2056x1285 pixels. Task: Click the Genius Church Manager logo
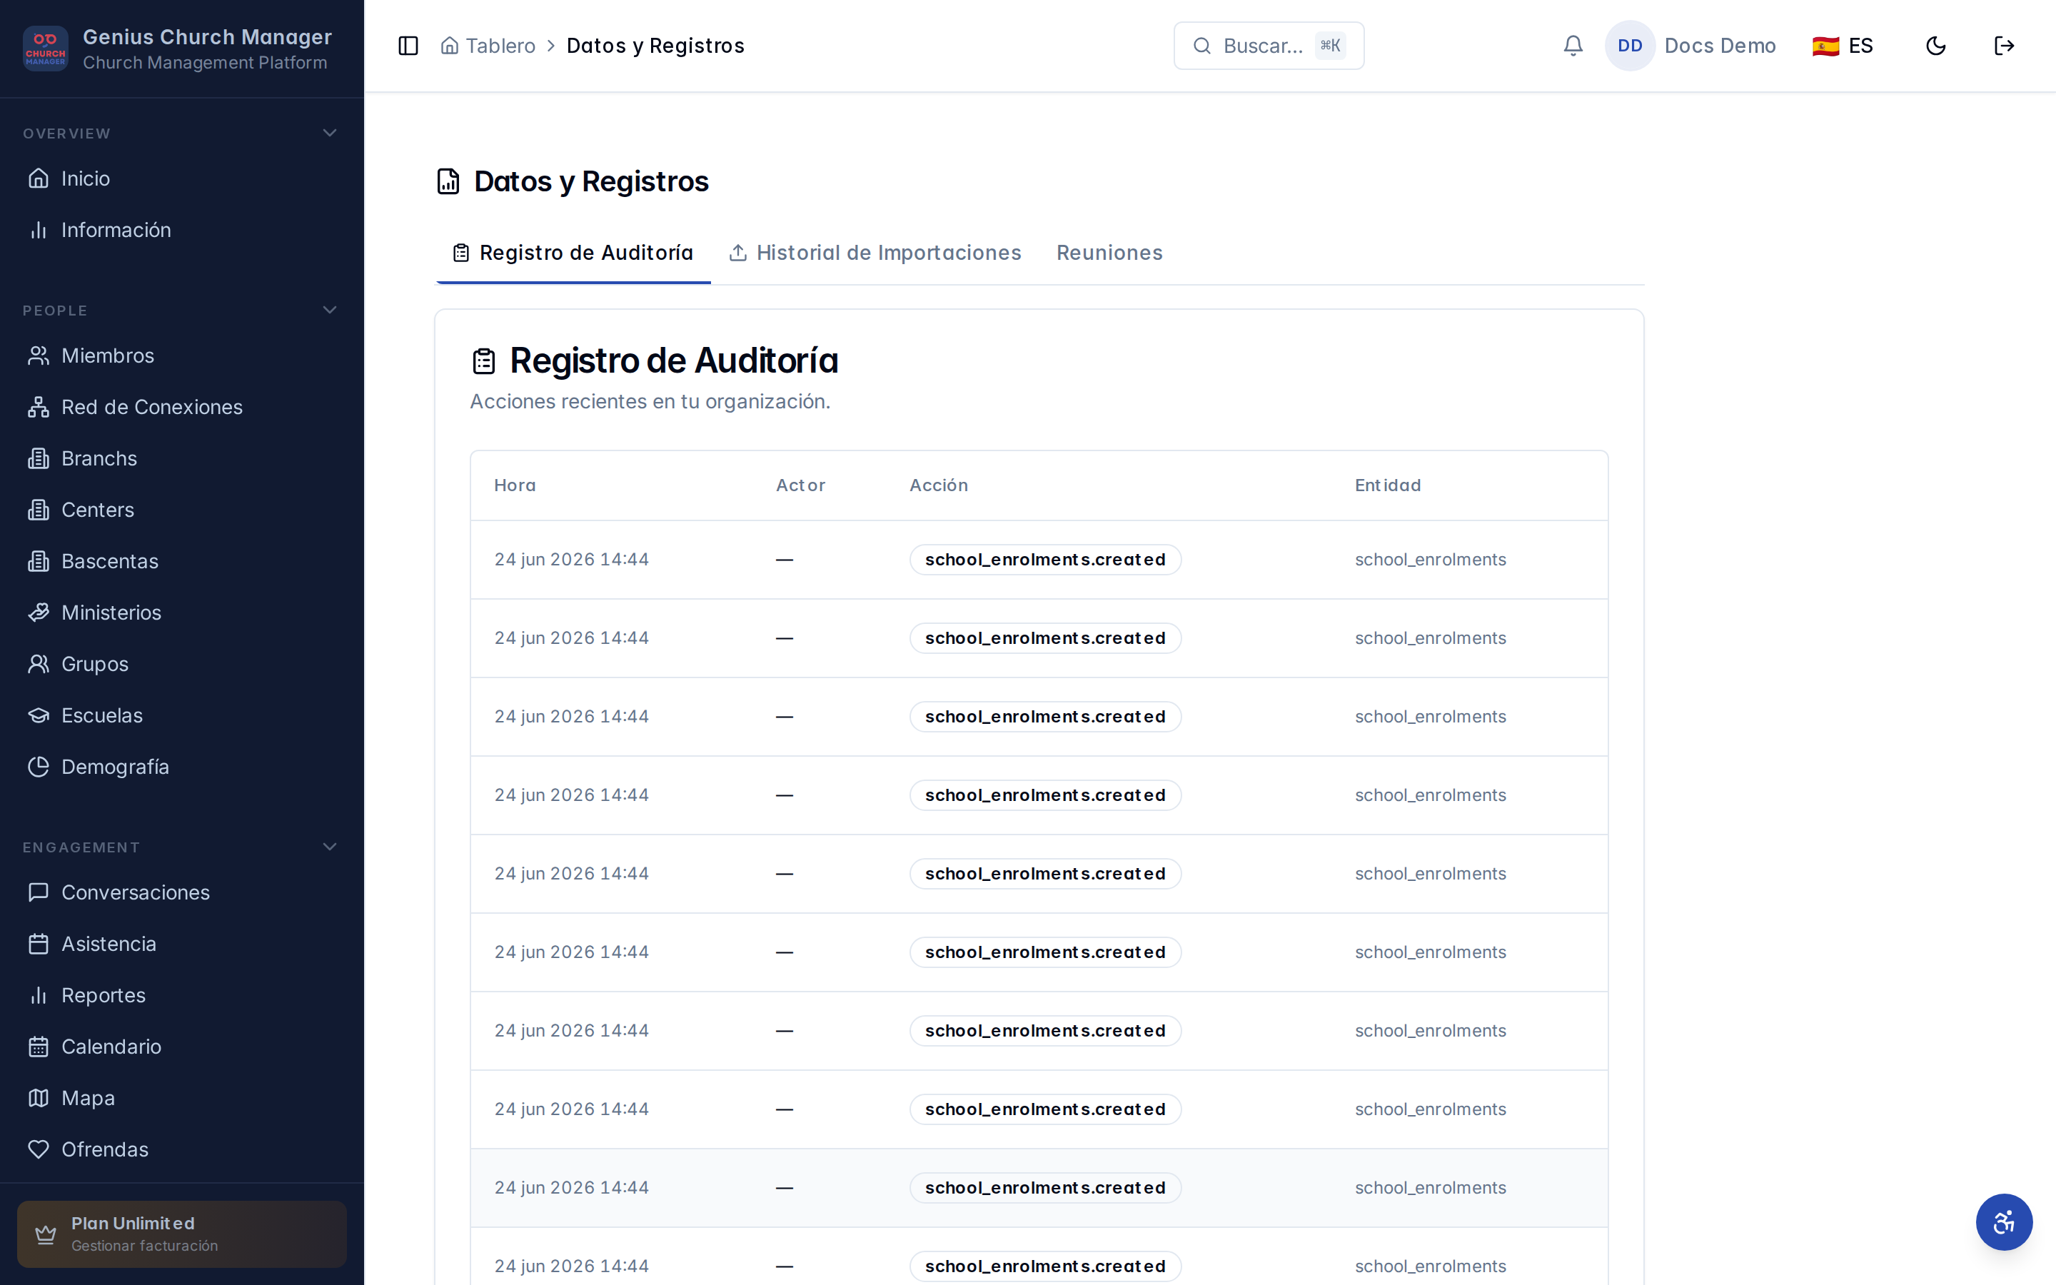coord(46,48)
